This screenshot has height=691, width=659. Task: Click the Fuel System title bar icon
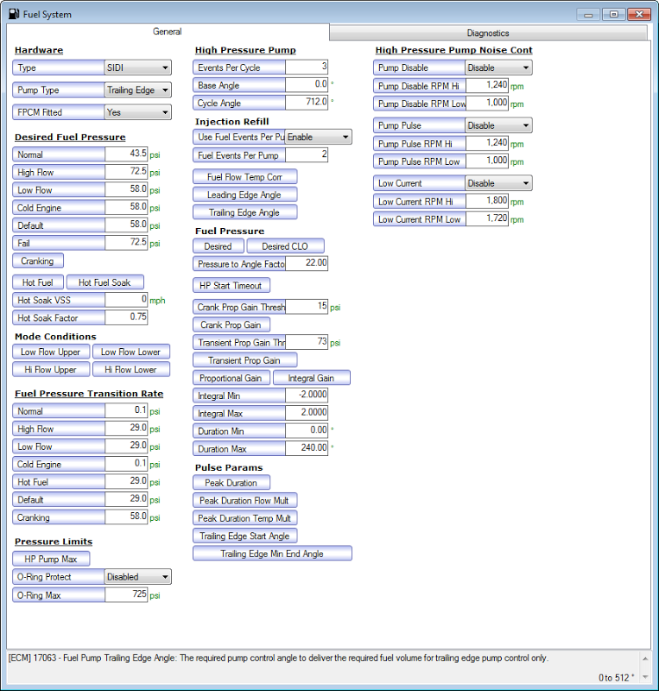tap(13, 14)
